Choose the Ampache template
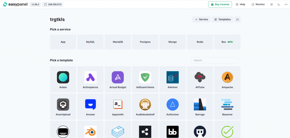 [227, 77]
